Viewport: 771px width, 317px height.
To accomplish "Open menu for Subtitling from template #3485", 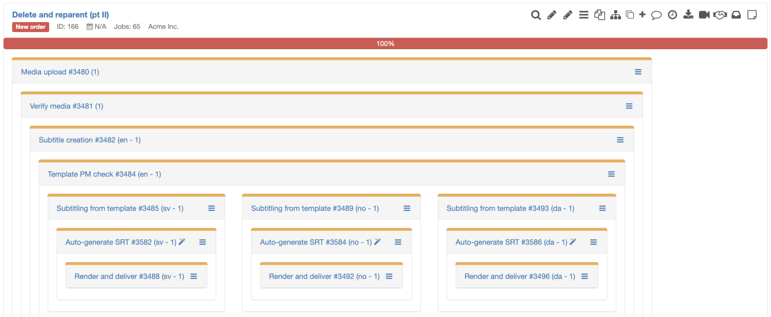I will tap(212, 208).
